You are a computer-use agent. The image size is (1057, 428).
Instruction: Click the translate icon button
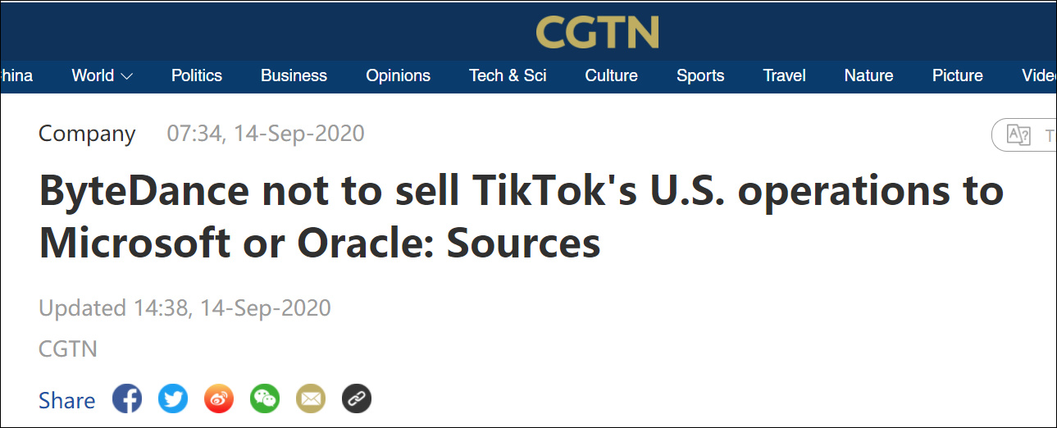[x=1019, y=135]
